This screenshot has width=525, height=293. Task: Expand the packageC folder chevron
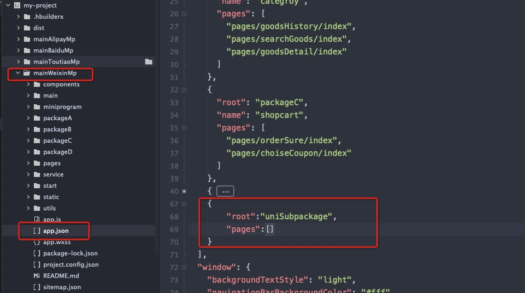(x=28, y=141)
